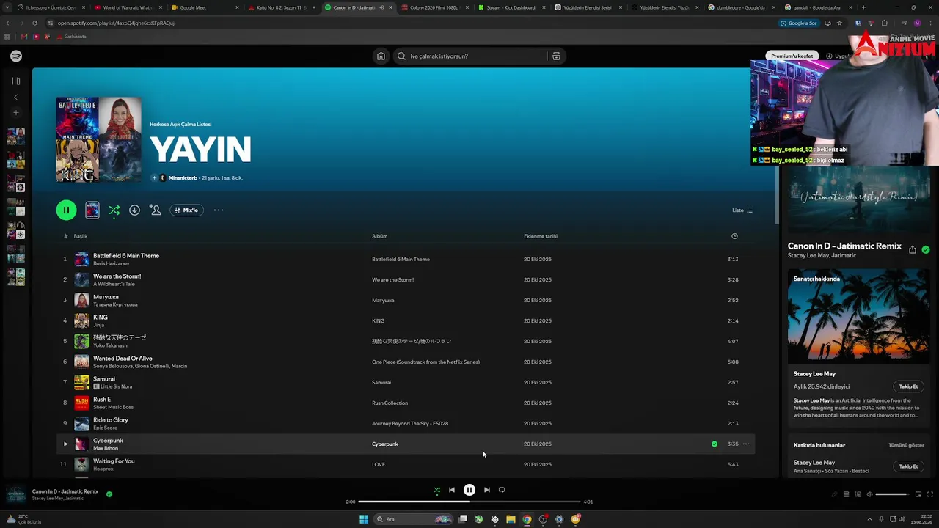Image resolution: width=939 pixels, height=528 pixels.
Task: Click the browser address bar URL
Action: click(117, 23)
